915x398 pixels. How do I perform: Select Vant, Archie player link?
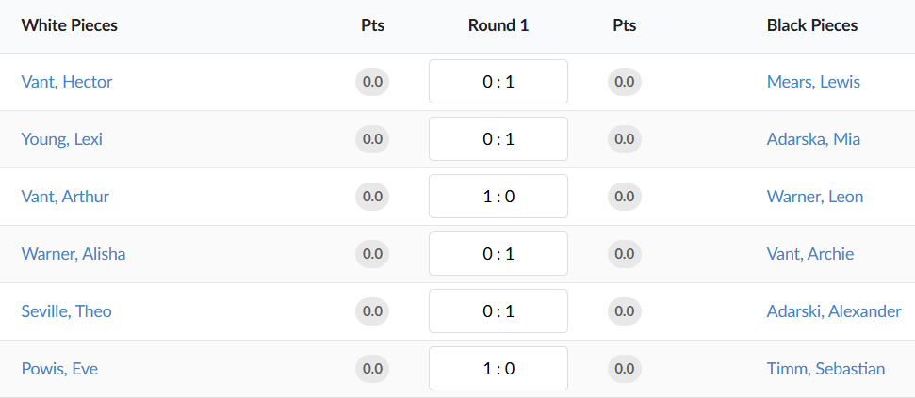811,254
